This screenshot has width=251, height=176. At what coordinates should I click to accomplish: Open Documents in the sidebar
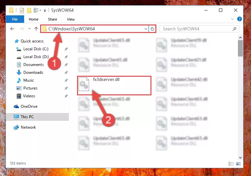coord(30,65)
